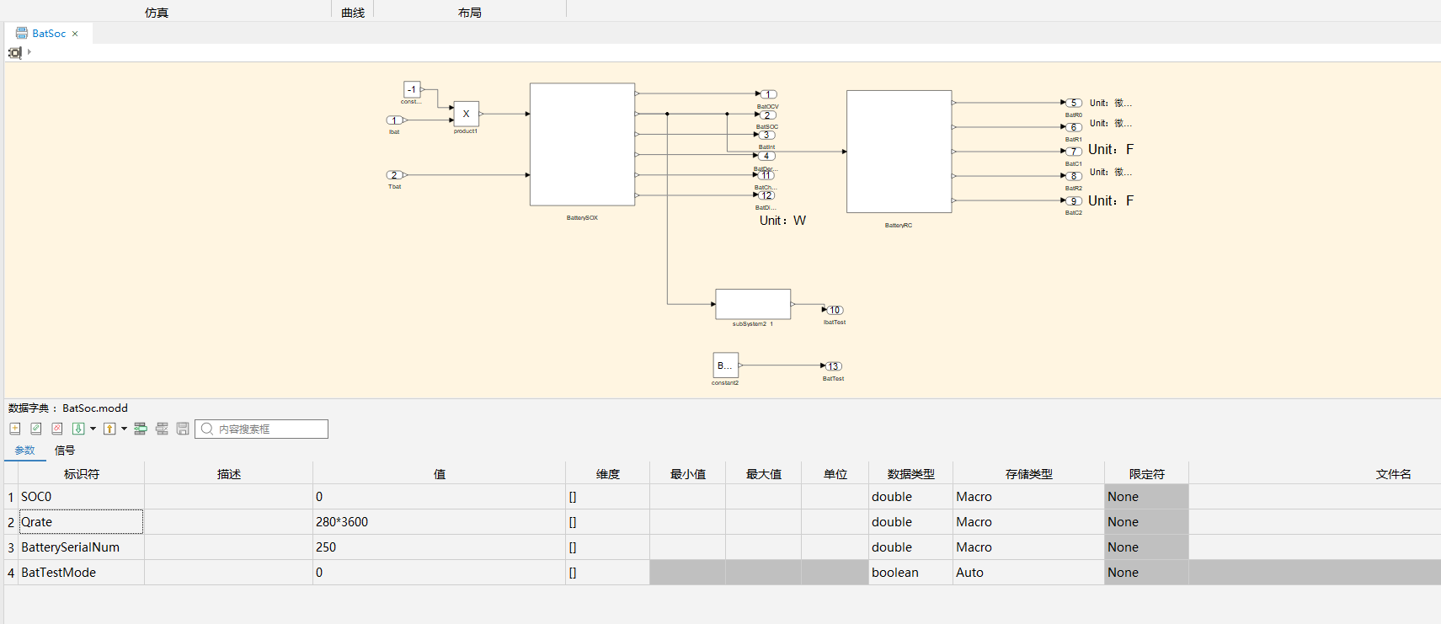Click the content search box
1441x624 pixels.
pos(262,429)
